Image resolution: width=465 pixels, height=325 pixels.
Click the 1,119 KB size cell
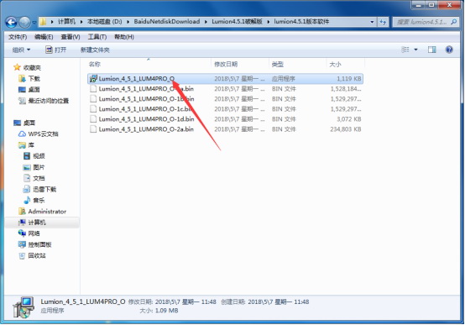coord(349,79)
